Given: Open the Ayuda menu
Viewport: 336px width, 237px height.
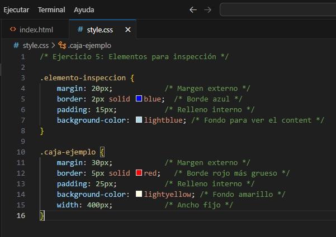Looking at the screenshot, I should tap(84, 10).
